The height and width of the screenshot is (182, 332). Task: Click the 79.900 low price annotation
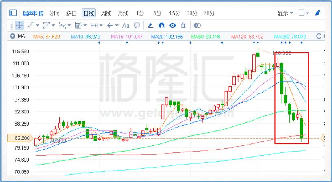pos(58,141)
